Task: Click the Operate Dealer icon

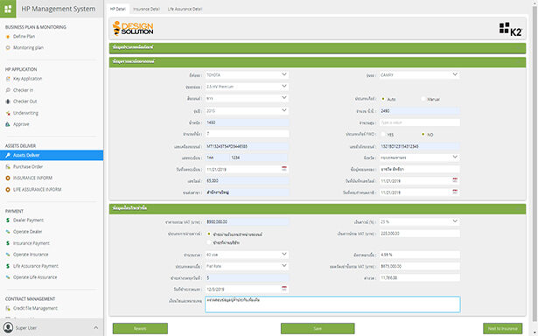Action: point(8,232)
